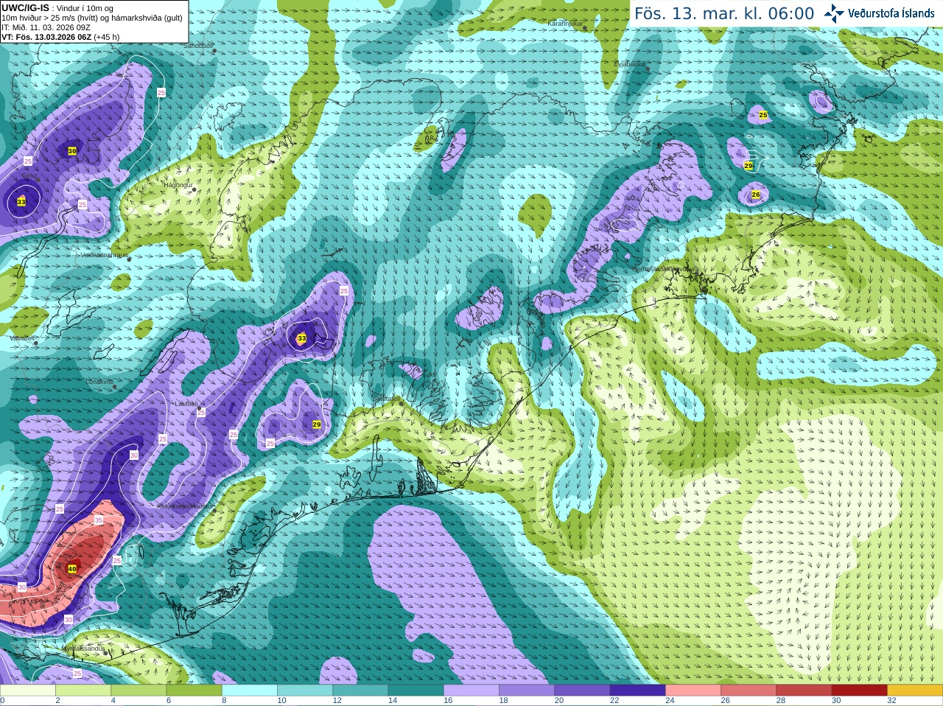The height and width of the screenshot is (706, 943).
Task: Click the yellow 25 gust marker in the east
Action: click(x=763, y=115)
